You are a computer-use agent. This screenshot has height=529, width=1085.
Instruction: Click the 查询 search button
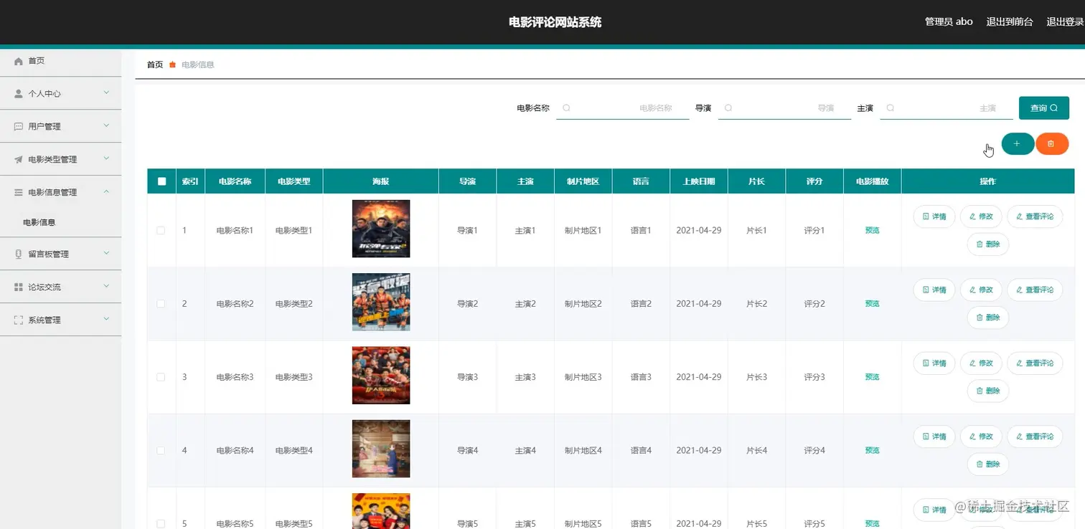[1044, 108]
